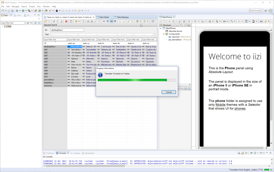Expand the First project tree node
The width and height of the screenshot is (274, 172).
pyautogui.click(x=2, y=27)
